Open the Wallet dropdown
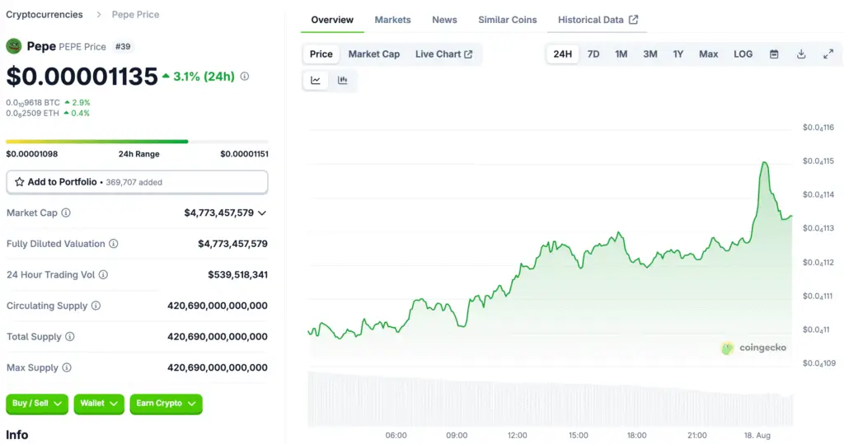Image resolution: width=844 pixels, height=444 pixels. (x=99, y=404)
